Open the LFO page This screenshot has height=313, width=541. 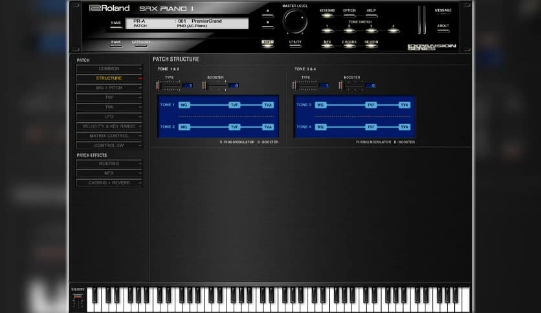[109, 117]
